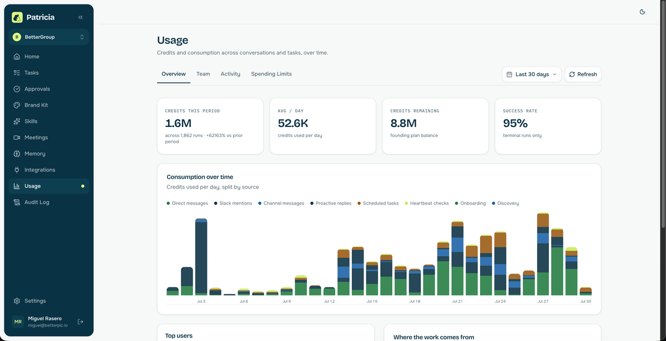Toggle Slack mentions legend item
The width and height of the screenshot is (666, 341).
click(x=233, y=203)
